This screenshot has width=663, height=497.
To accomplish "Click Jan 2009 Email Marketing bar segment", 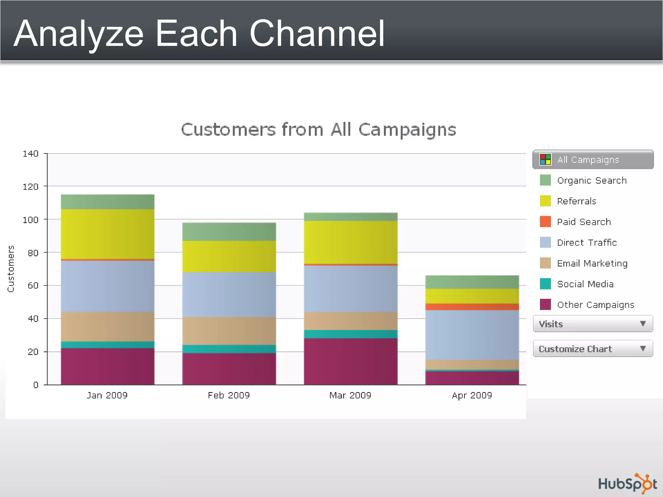I will [107, 327].
